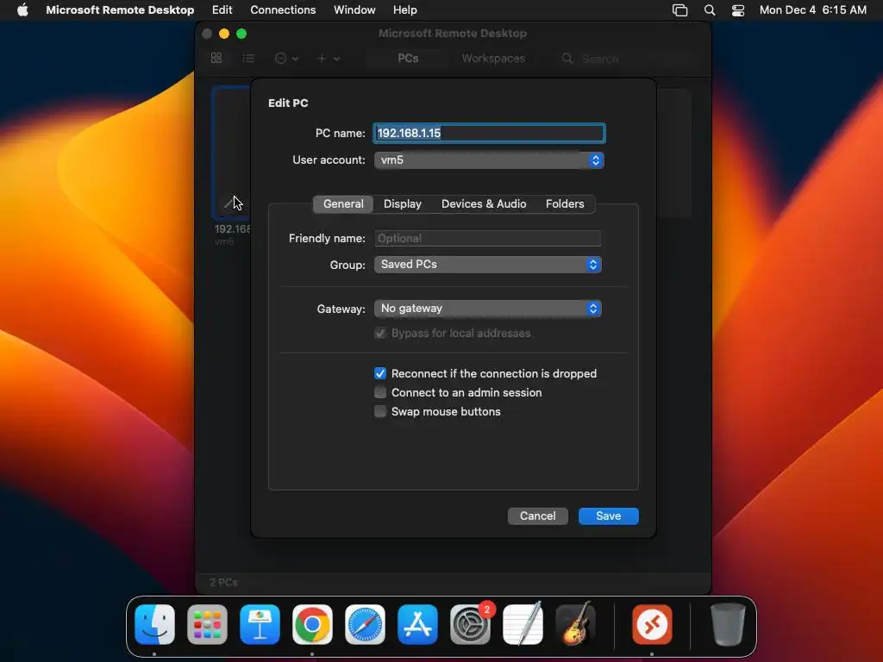Open the Connections menu
The width and height of the screenshot is (883, 662).
point(283,9)
